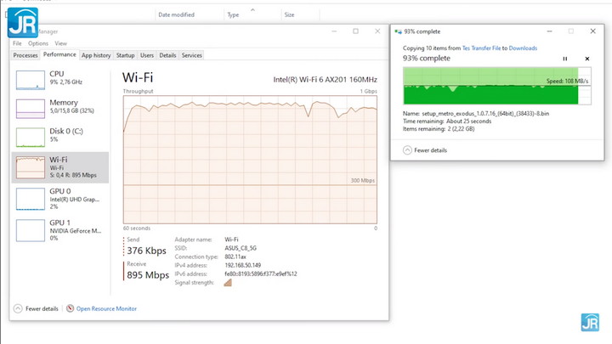This screenshot has width=612, height=344.
Task: Click the IPv6 address value
Action: pos(261,274)
